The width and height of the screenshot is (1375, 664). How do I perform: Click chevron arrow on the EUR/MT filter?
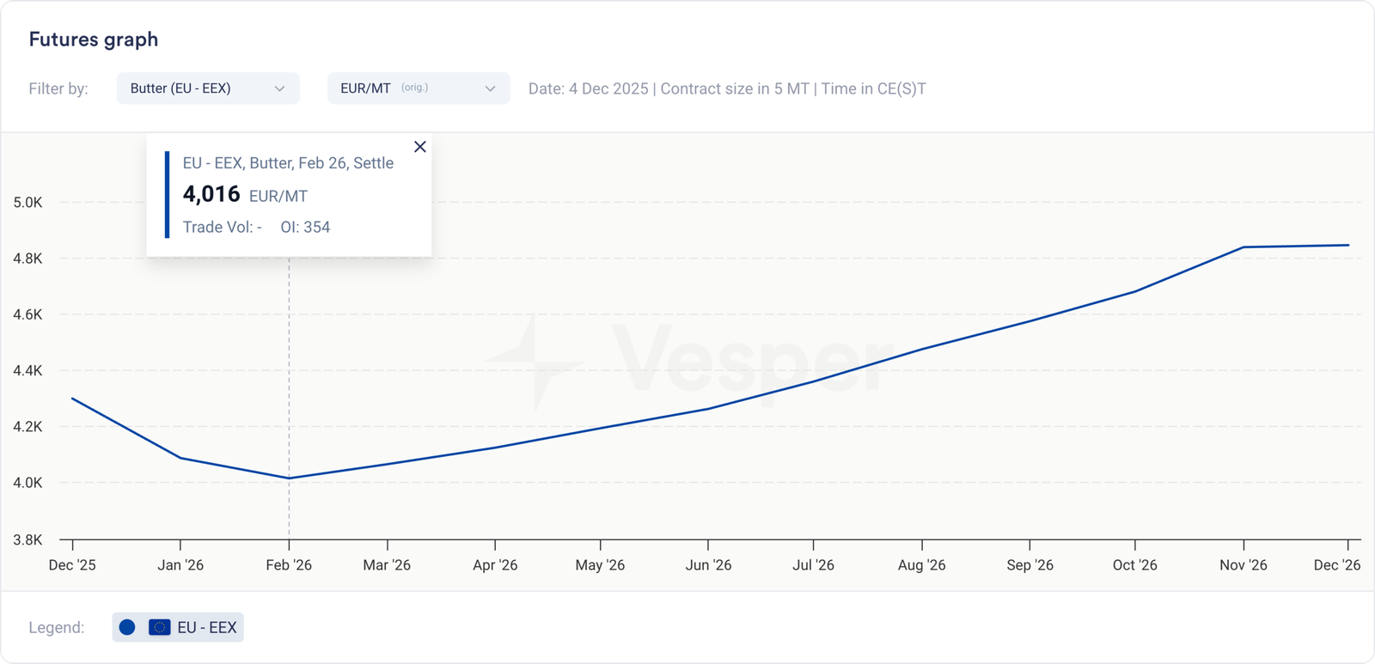point(490,88)
